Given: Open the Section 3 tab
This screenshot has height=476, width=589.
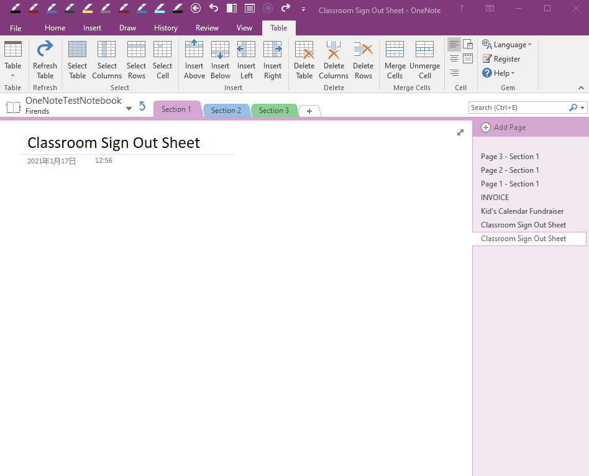Looking at the screenshot, I should (x=274, y=111).
